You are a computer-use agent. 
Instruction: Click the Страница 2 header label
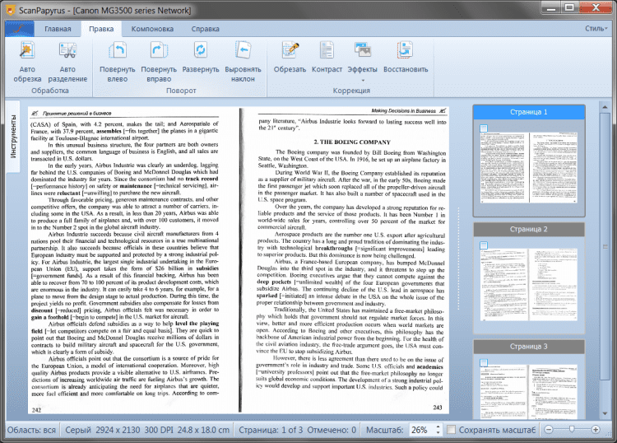tap(529, 229)
